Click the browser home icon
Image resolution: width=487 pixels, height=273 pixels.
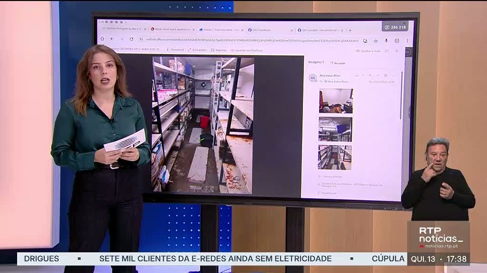point(102,39)
